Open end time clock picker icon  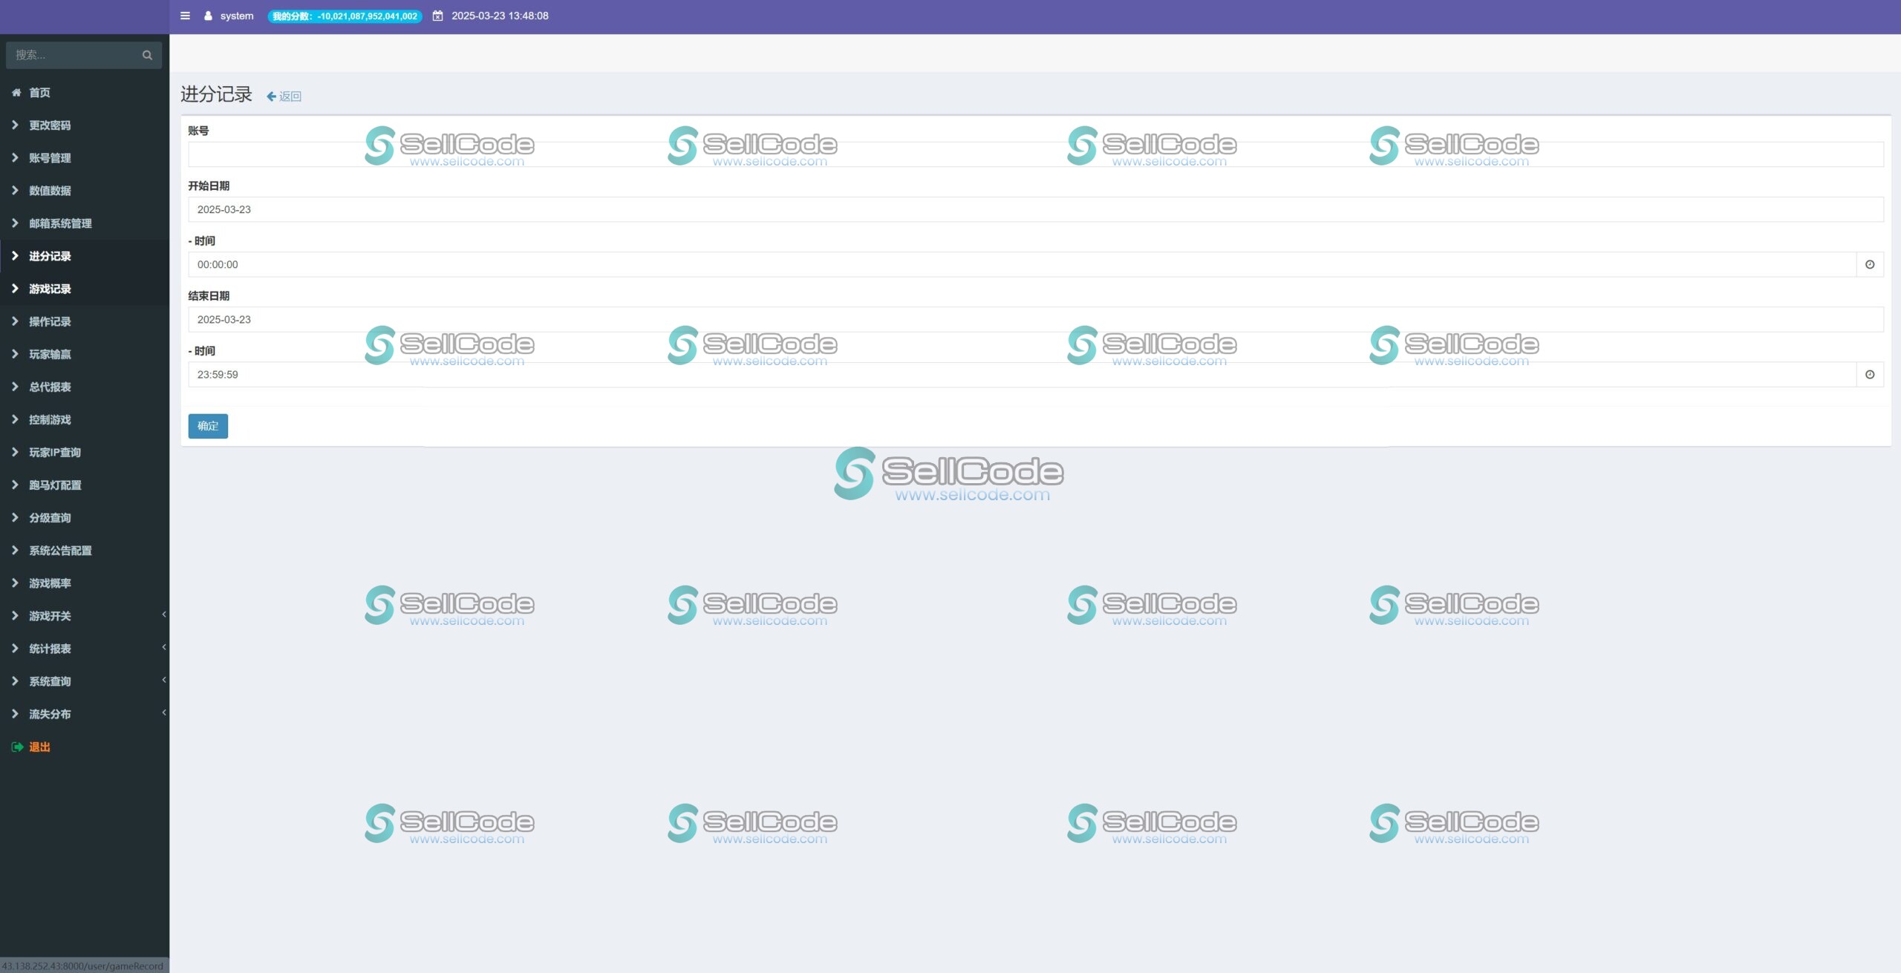(x=1870, y=374)
